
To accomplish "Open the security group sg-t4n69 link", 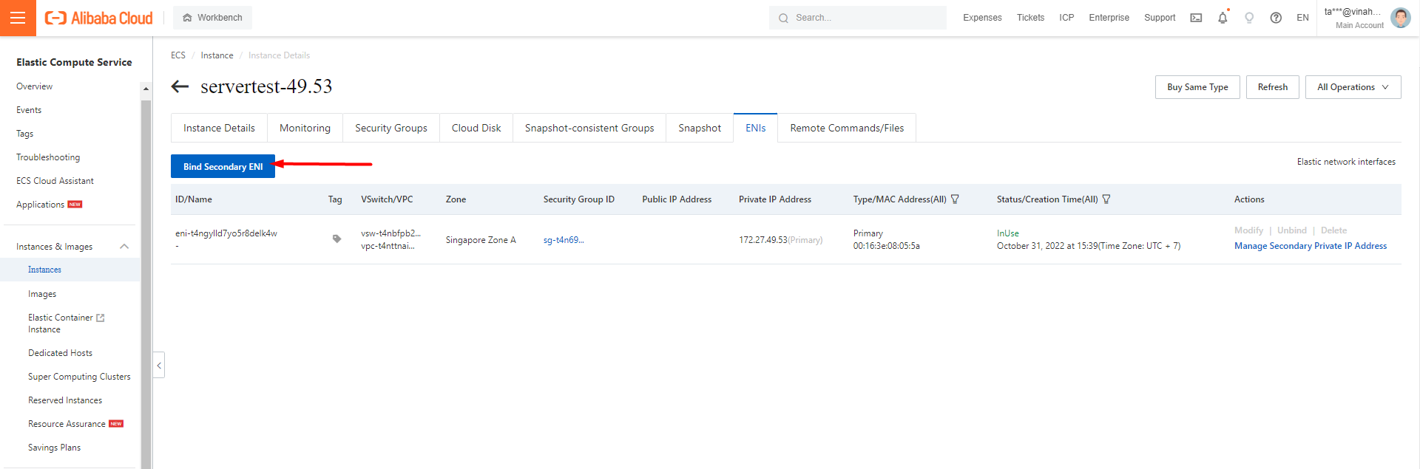I will (563, 240).
